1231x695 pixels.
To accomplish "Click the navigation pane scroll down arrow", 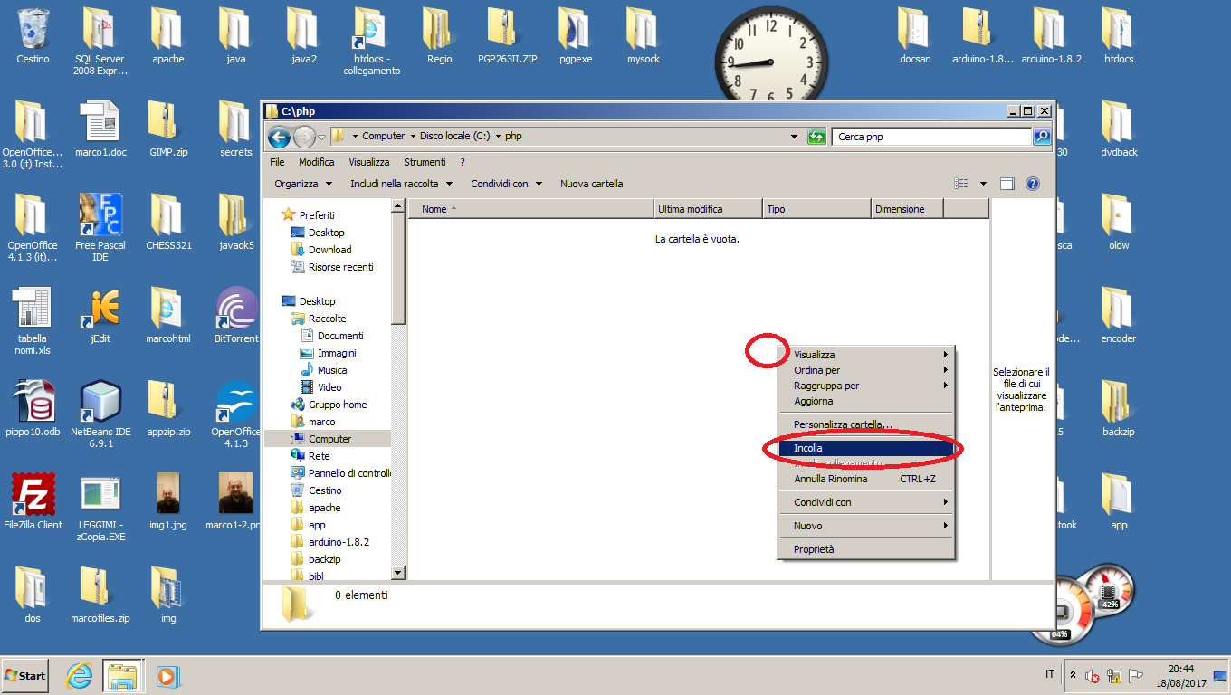I will click(397, 572).
